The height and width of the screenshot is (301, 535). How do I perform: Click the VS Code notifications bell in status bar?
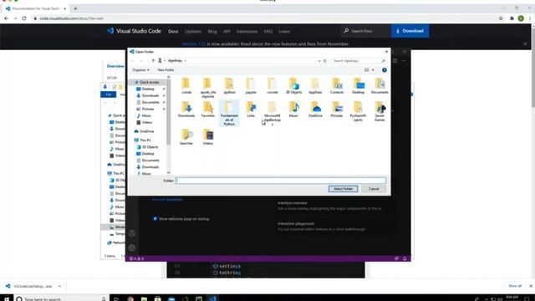coord(405,258)
